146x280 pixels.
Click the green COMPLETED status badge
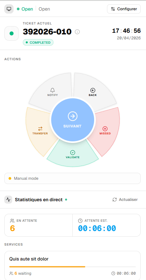click(x=38, y=42)
